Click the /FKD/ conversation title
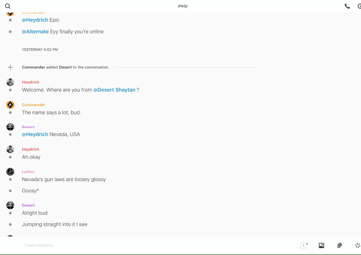The image size is (361, 255). click(182, 6)
